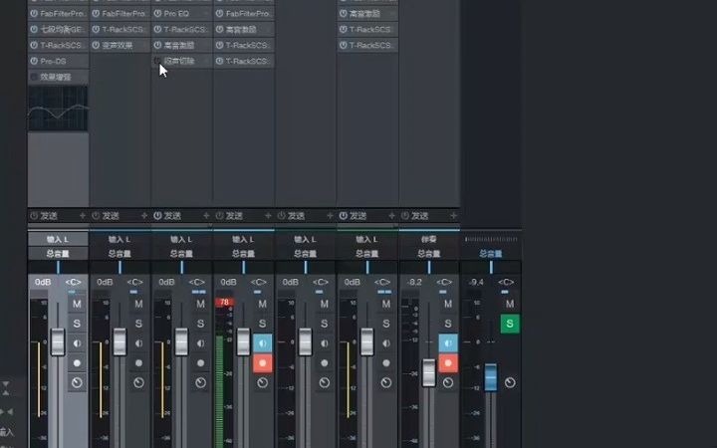Toggle sends power on the selected first channel
The image size is (717, 448).
pyautogui.click(x=34, y=215)
